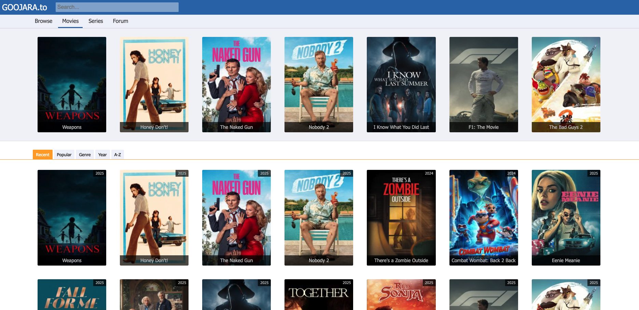Select the Movies tab
Viewport: 639px width, 310px height.
tap(70, 21)
